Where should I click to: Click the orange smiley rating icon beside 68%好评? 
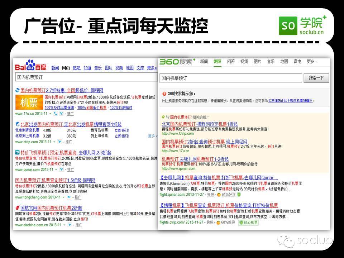click(x=218, y=222)
